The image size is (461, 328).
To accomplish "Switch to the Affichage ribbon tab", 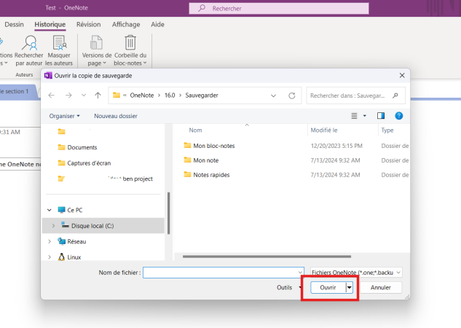I will (x=126, y=24).
